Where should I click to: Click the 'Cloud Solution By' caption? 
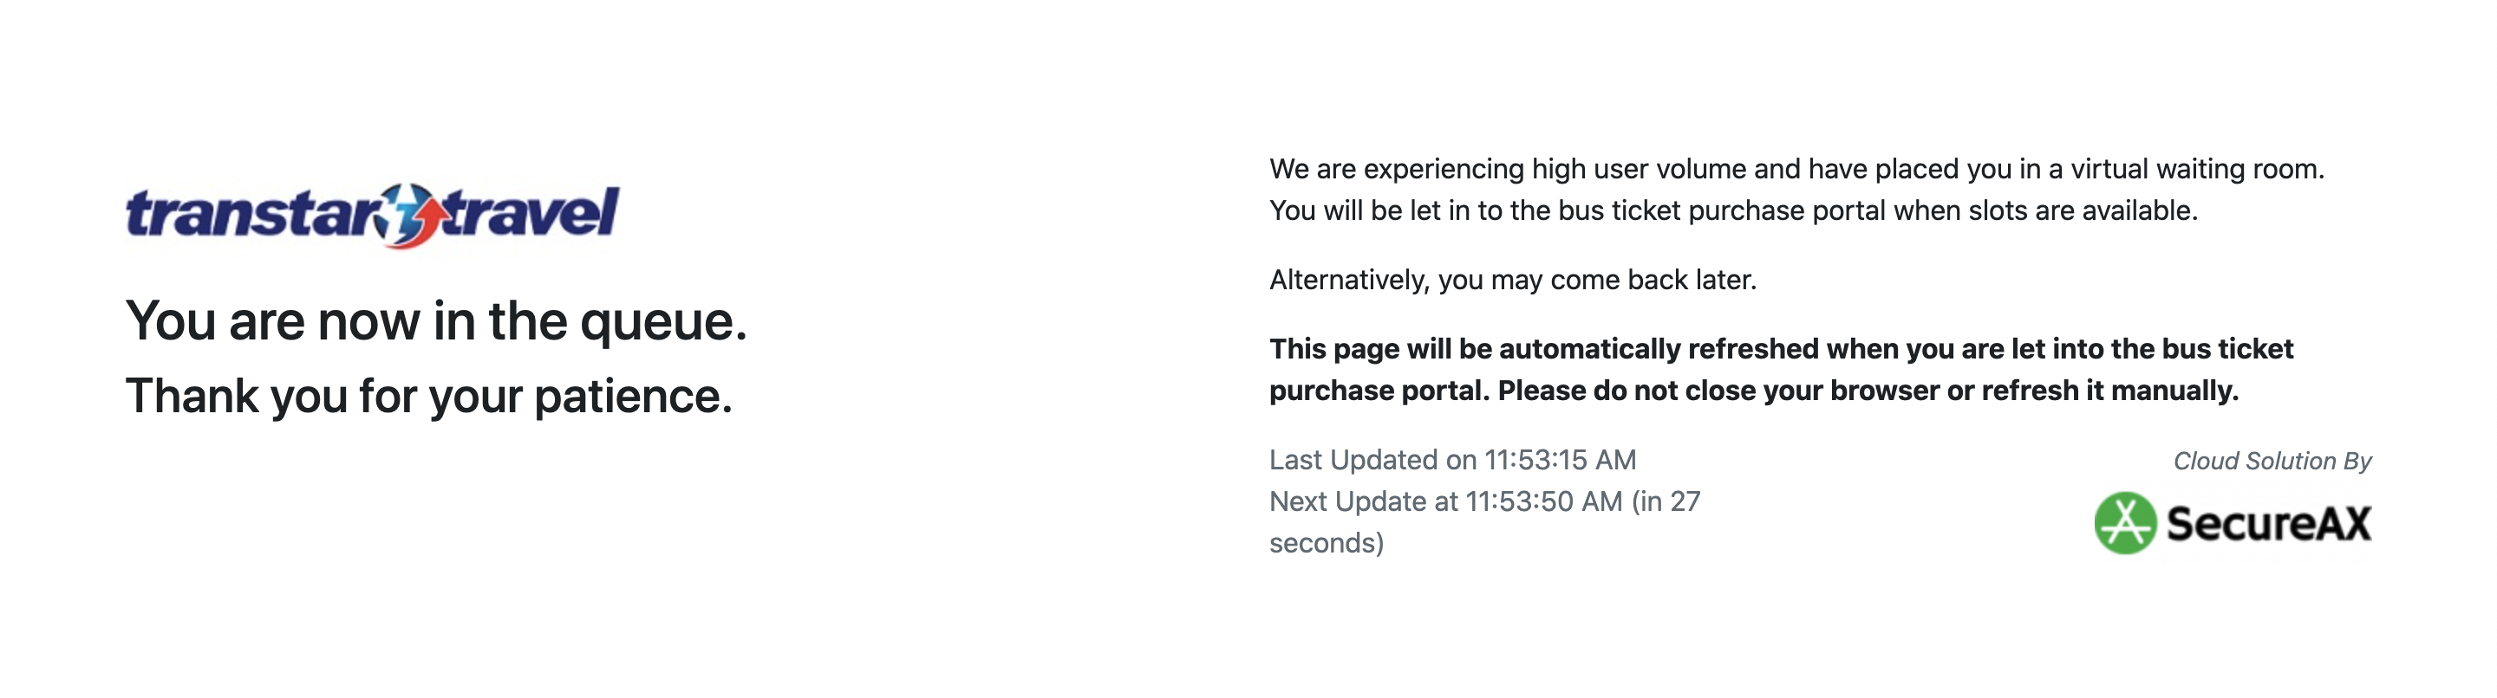coord(2272,461)
